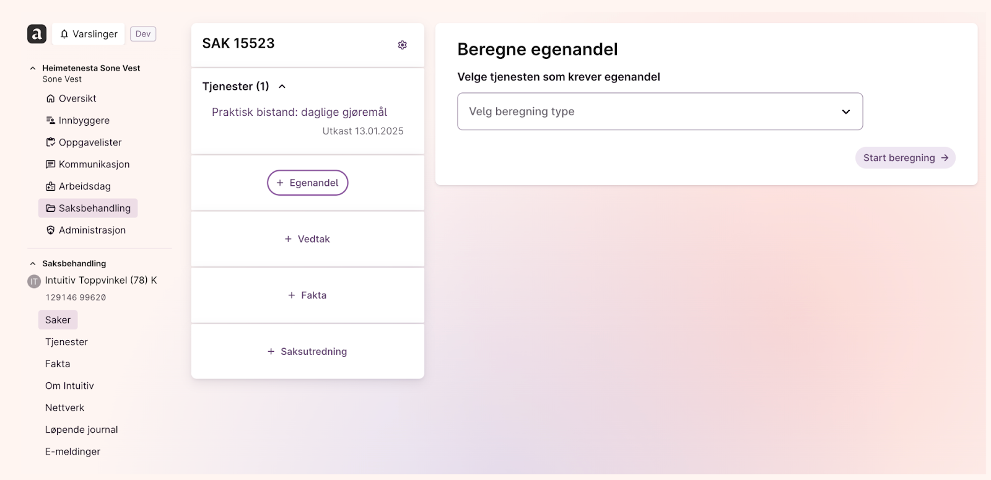
Task: Open the Velg beregning type dropdown
Action: click(x=660, y=111)
